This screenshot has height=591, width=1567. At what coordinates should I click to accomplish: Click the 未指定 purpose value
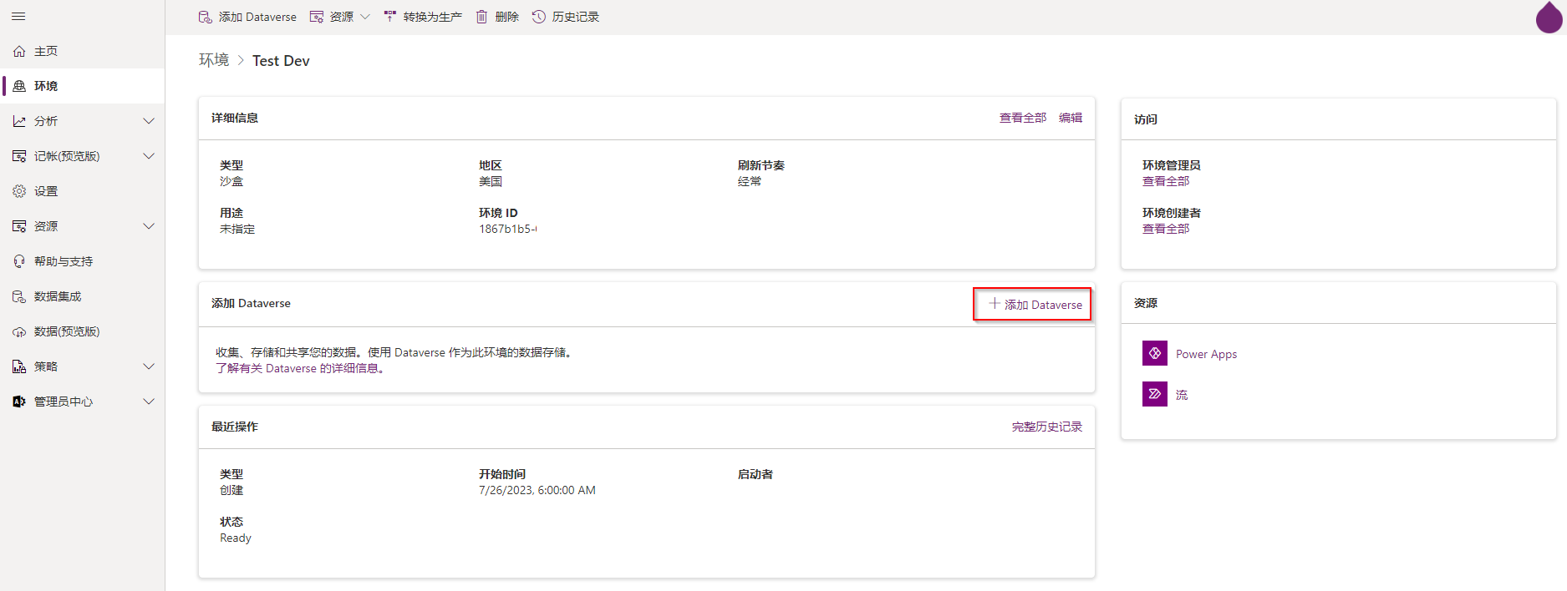coord(237,229)
